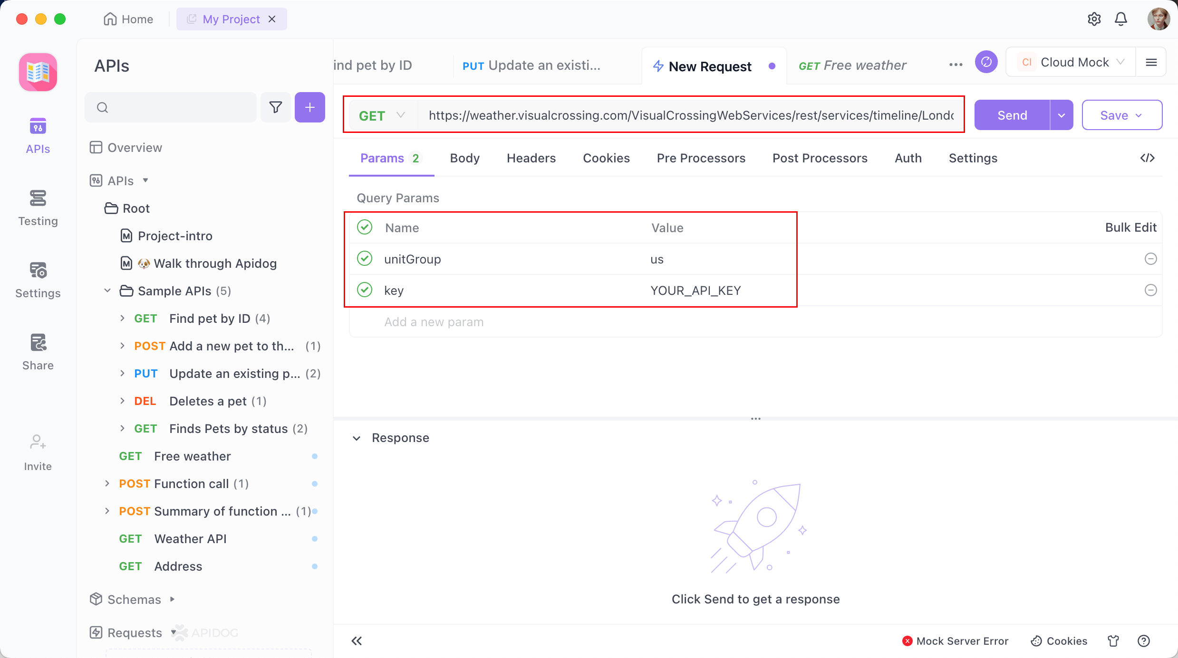Open the Share section in sidebar
The image size is (1178, 658).
[38, 352]
